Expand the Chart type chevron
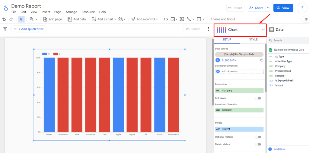The height and width of the screenshot is (153, 309). coord(263,30)
